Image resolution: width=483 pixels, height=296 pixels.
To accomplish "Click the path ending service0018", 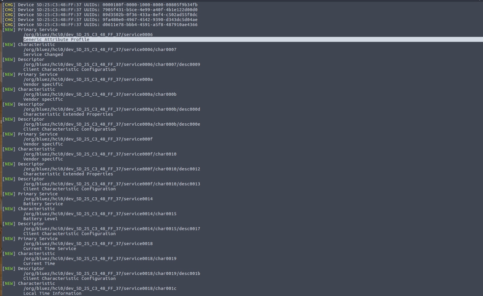I will [x=88, y=244].
